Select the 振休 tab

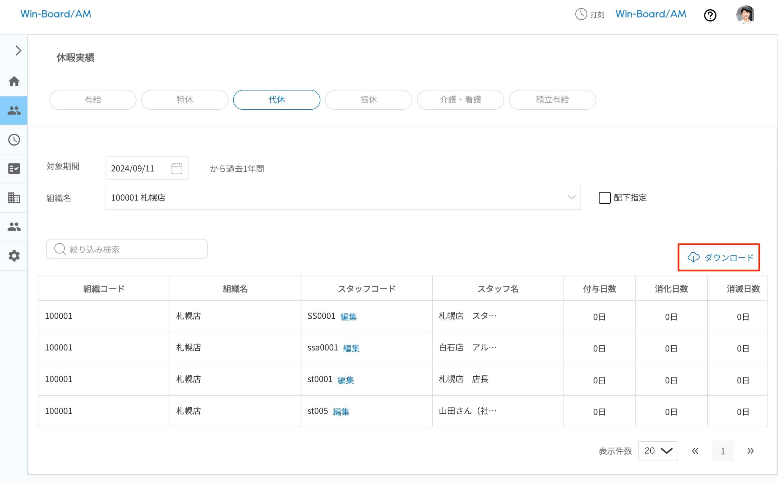[368, 100]
